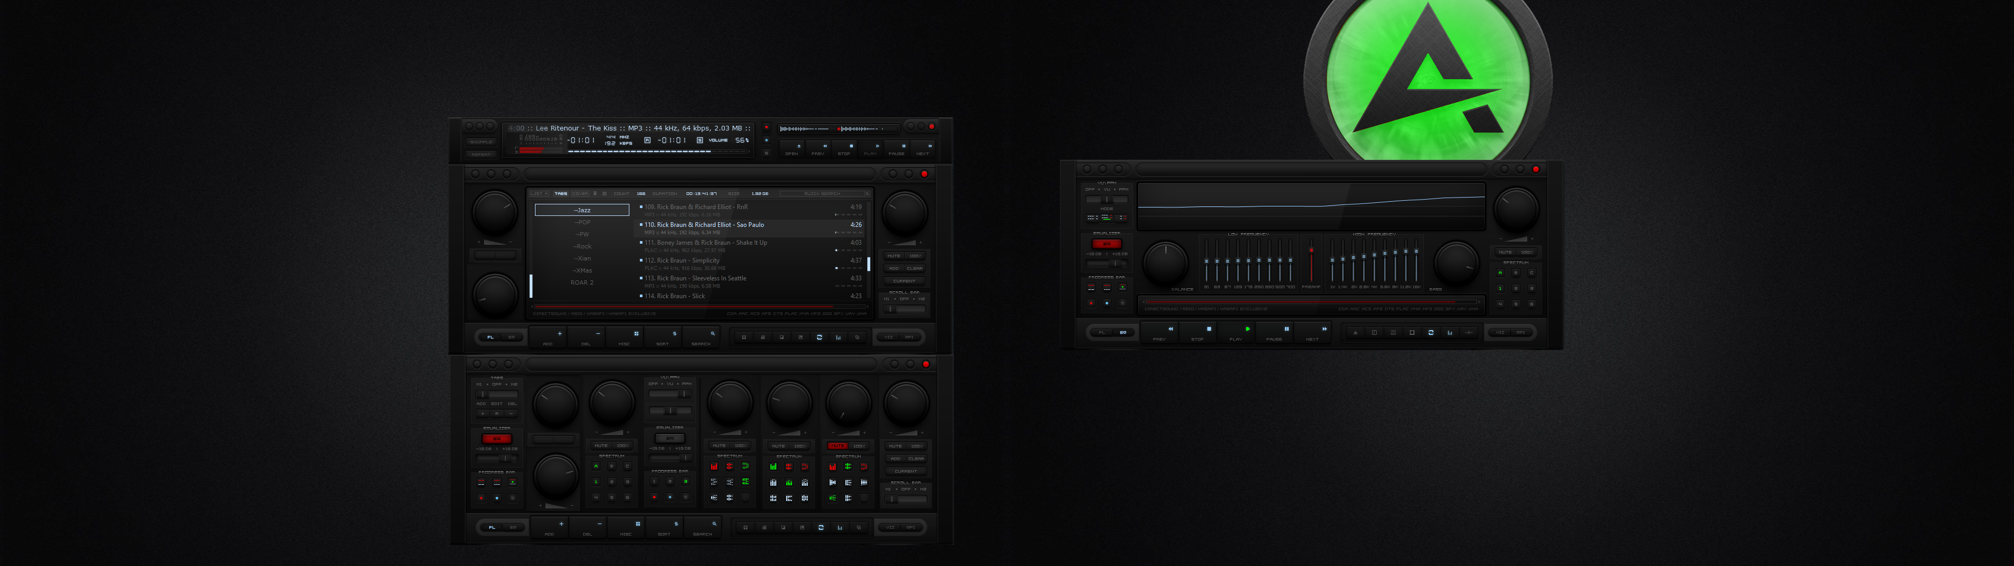Screen dimensions: 2014x566
Task: Click Stop in the equalizer window
Action: tap(1198, 332)
